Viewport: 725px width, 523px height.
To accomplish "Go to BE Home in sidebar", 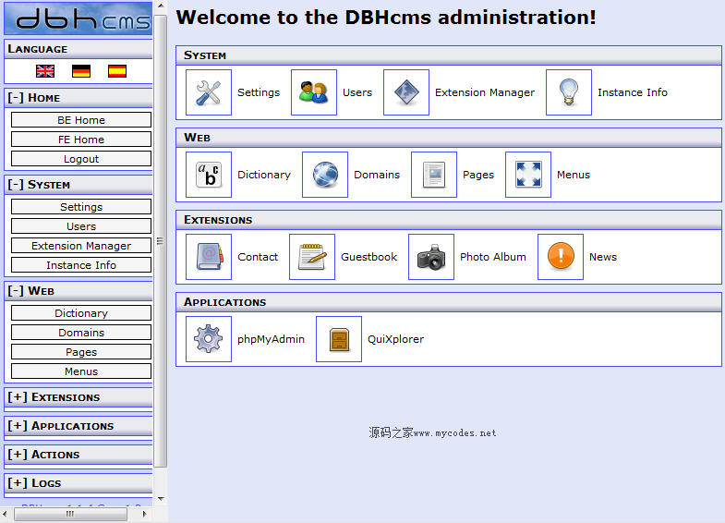I will pos(81,120).
